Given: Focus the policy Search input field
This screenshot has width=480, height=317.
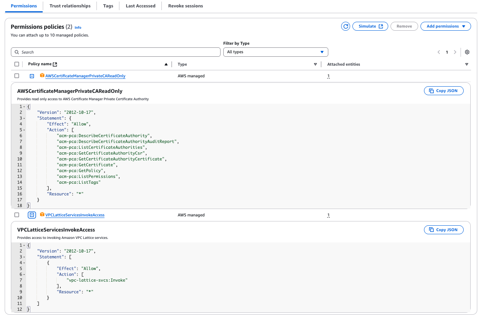Looking at the screenshot, I should click(116, 52).
